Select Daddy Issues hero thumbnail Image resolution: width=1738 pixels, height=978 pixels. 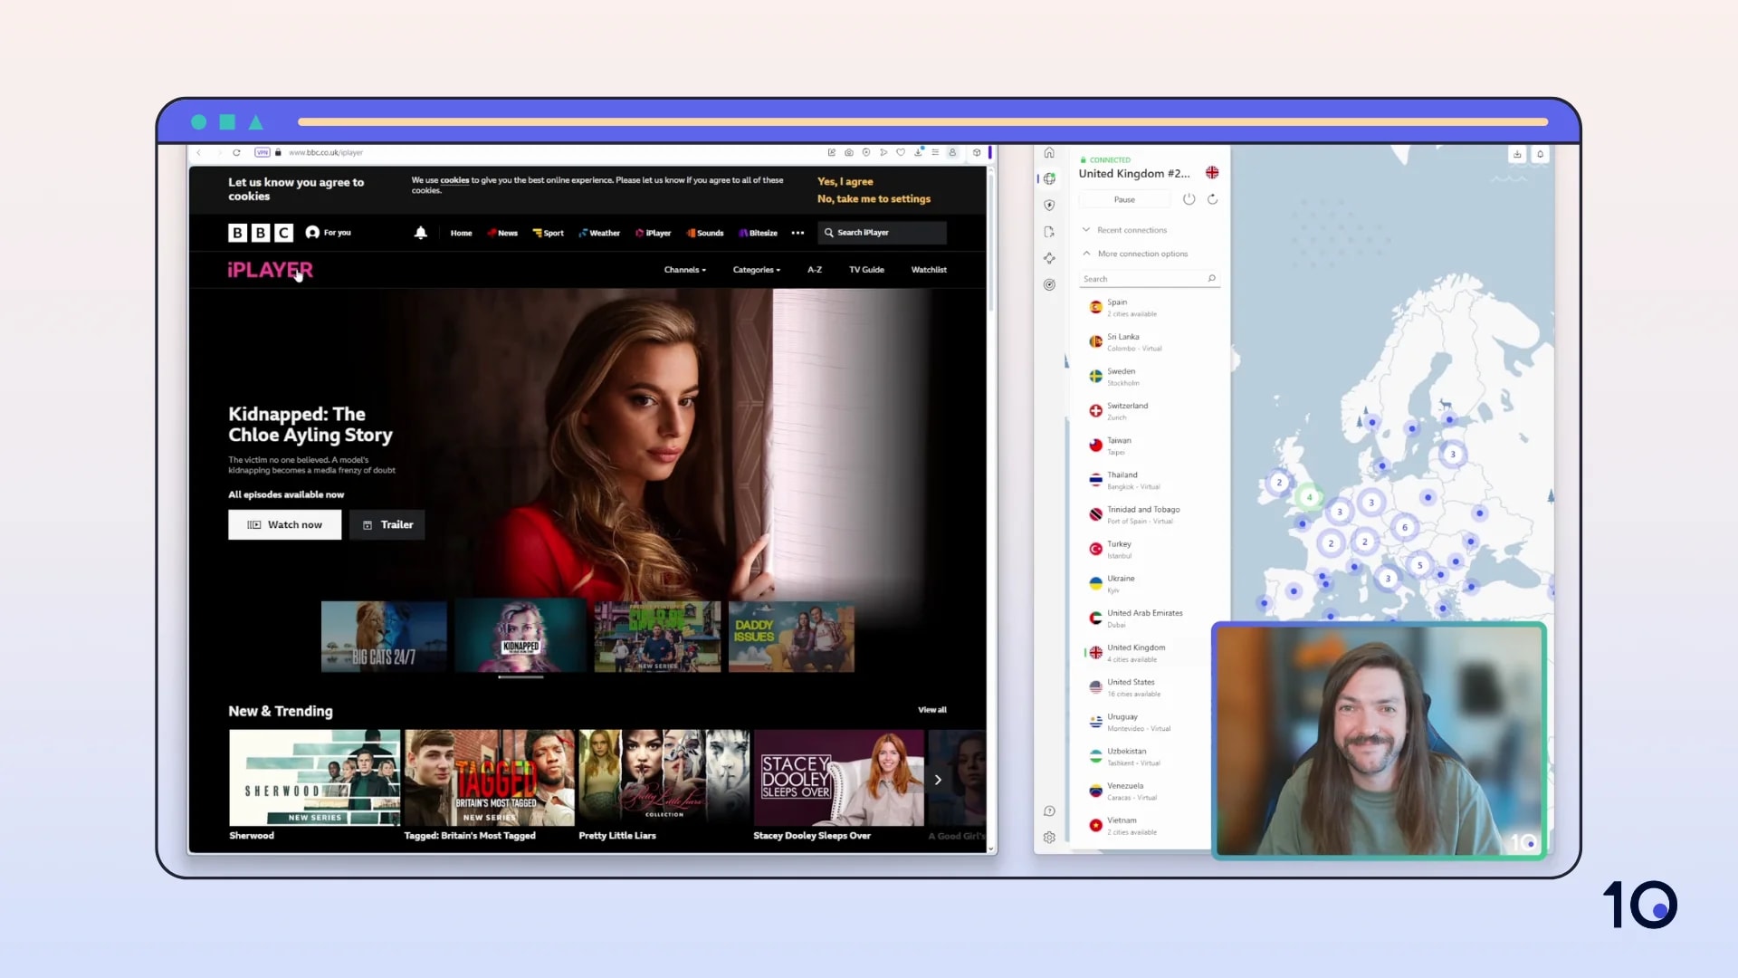coord(791,637)
